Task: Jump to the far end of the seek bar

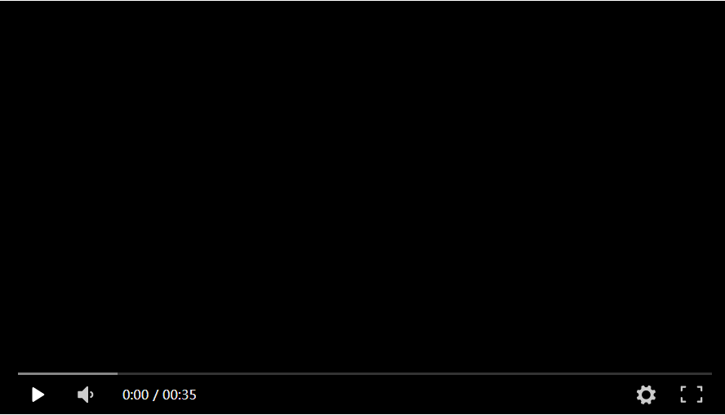Action: point(711,373)
